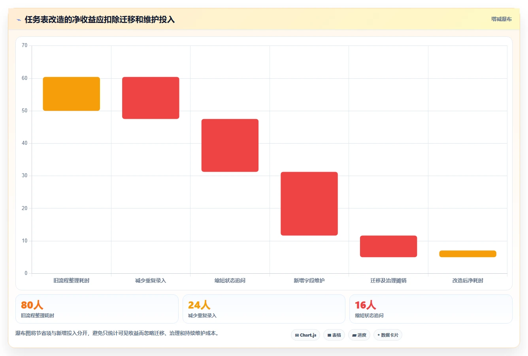Viewport: 528px width, 356px height.
Task: Click the y-axis value 30
Action: click(x=25, y=176)
